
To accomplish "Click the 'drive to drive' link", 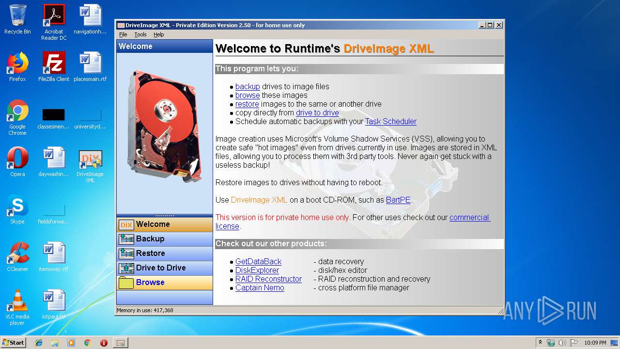I will pyautogui.click(x=317, y=113).
